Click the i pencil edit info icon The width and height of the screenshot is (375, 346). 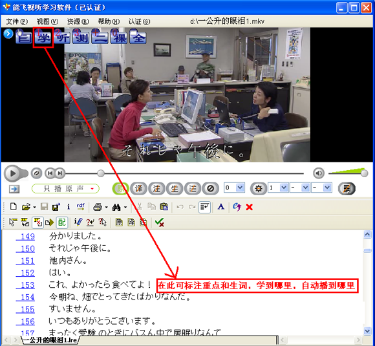(78, 222)
